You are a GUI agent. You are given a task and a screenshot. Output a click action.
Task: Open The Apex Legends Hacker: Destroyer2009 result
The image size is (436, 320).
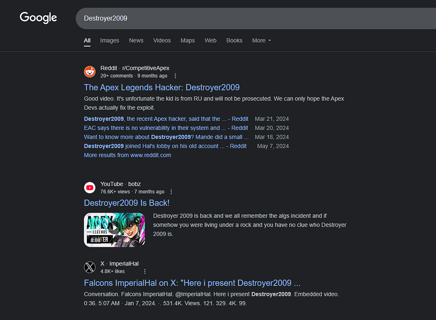(162, 87)
